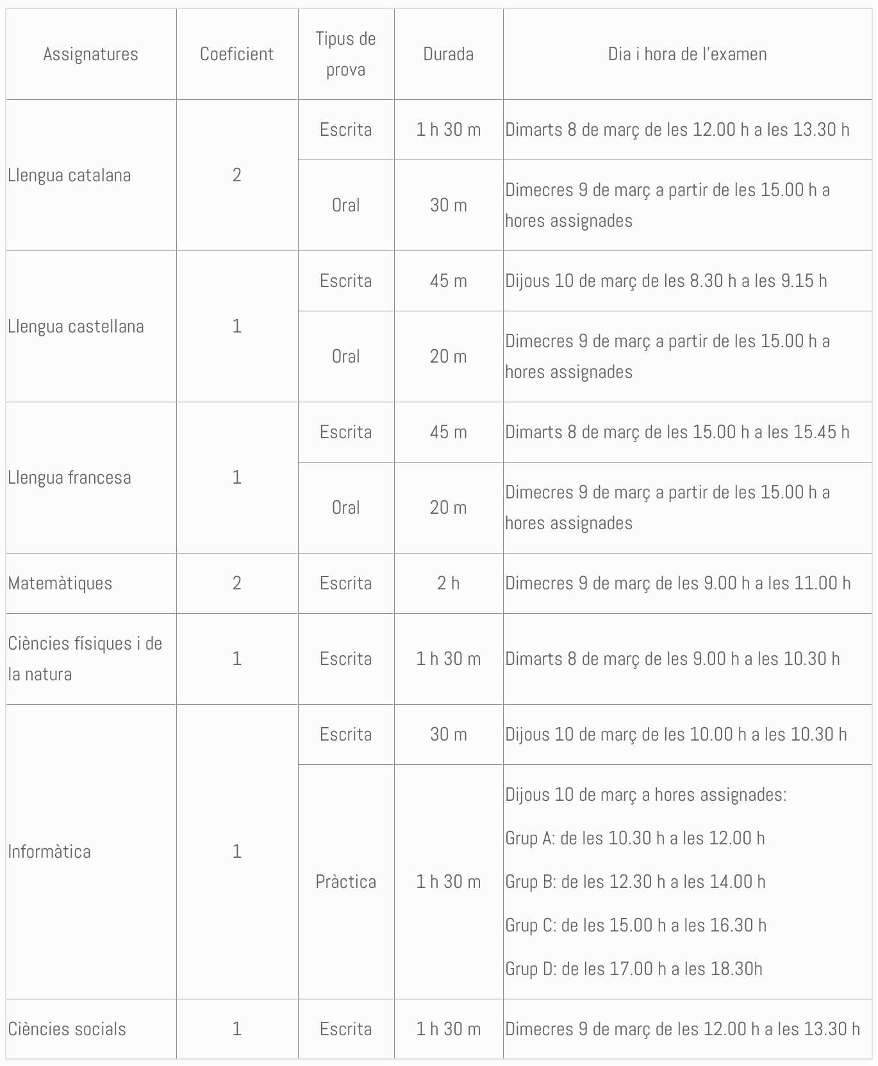Viewport: 878px width, 1066px height.
Task: Select the Ciències socials subject cell
Action: [x=67, y=1029]
